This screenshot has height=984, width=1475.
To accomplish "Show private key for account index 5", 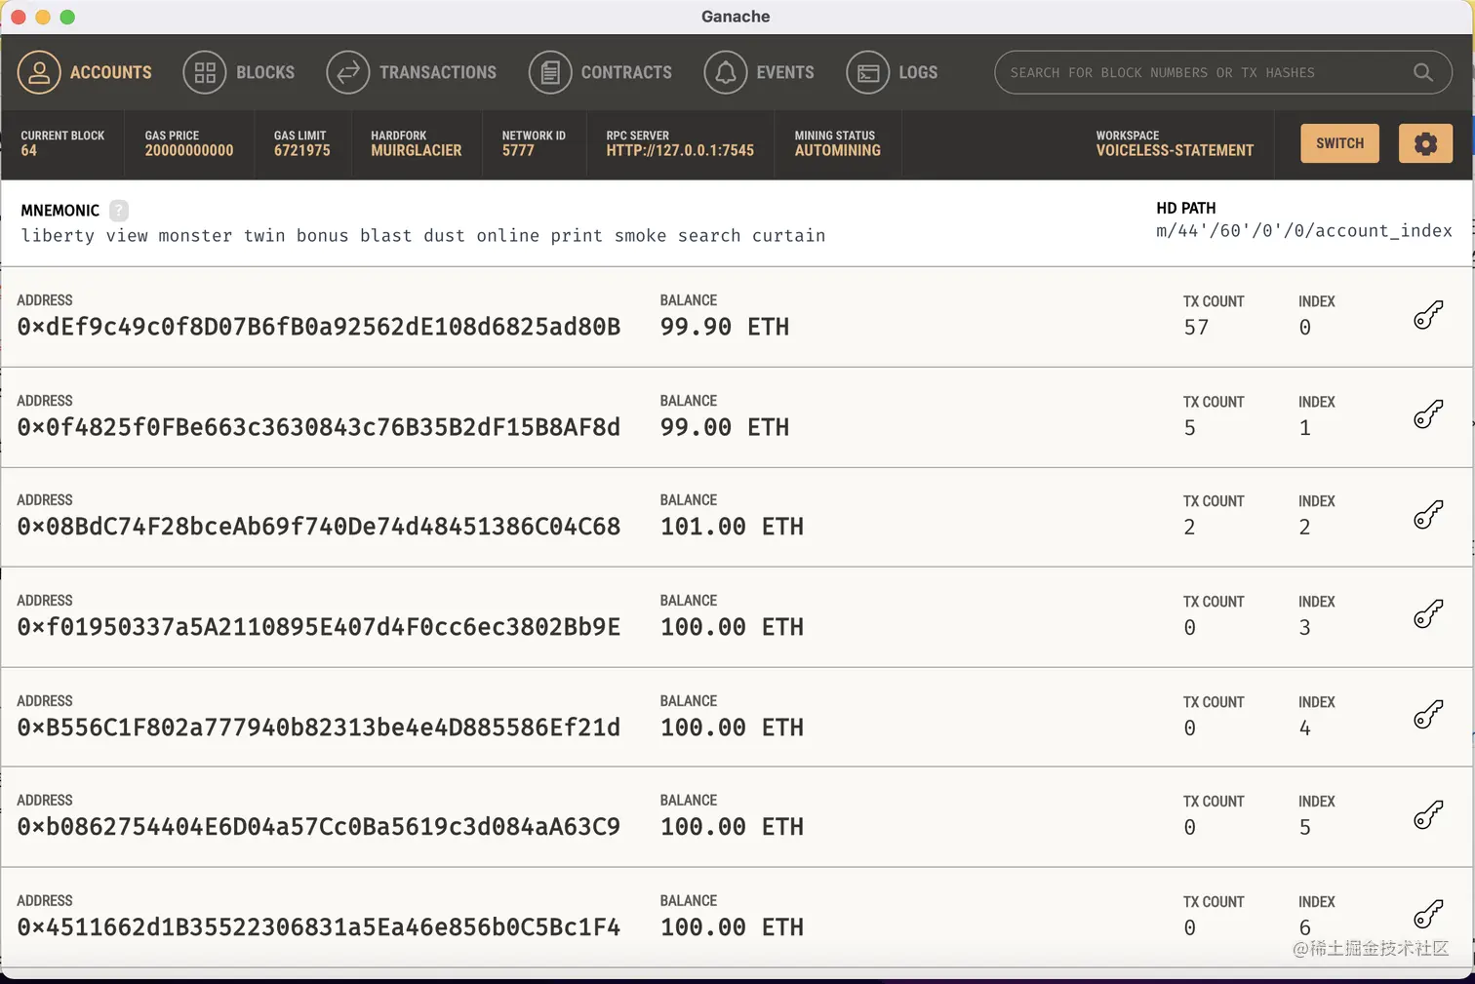I will (1428, 814).
